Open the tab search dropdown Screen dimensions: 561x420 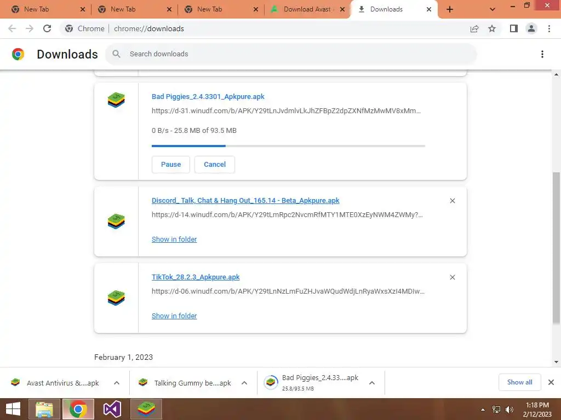493,9
